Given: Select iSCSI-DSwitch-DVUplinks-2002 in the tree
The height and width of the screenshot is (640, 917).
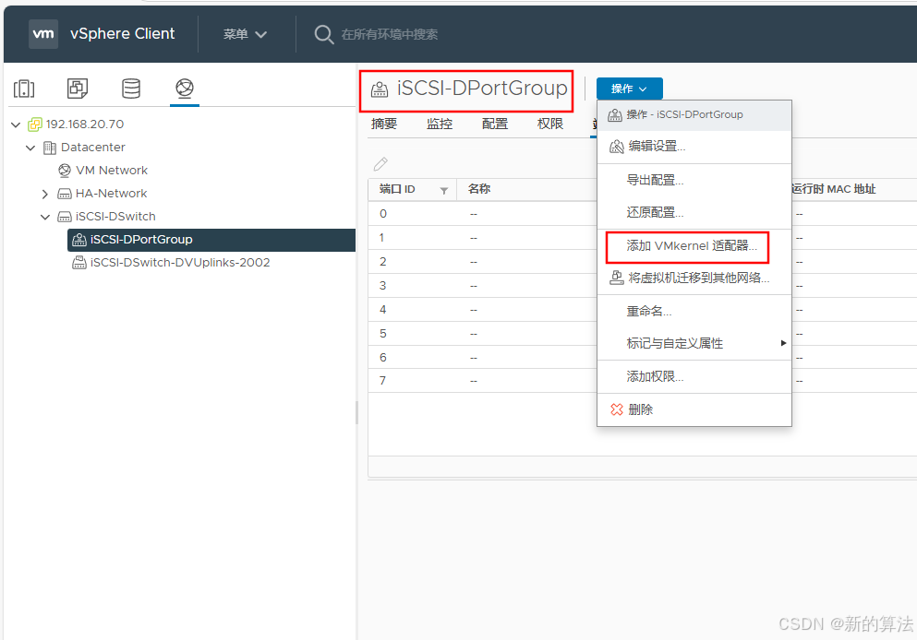Looking at the screenshot, I should click(x=180, y=263).
